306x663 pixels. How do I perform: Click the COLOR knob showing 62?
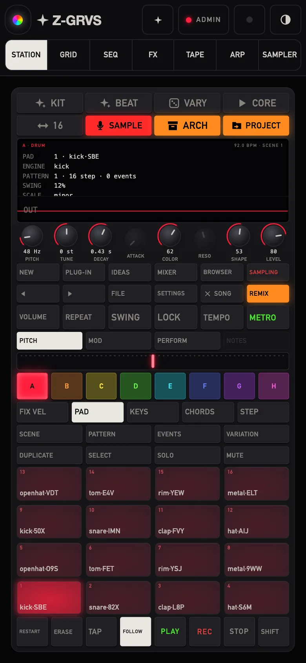point(170,236)
